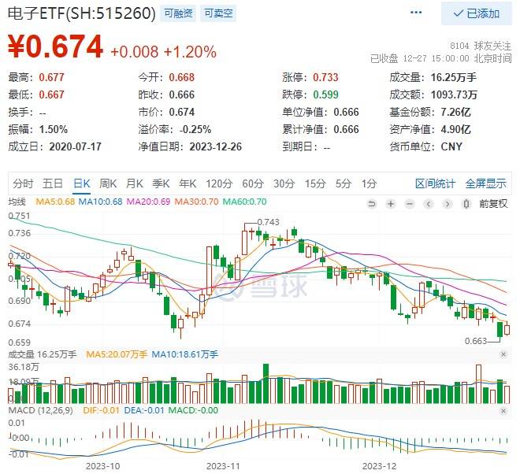Switch to the 分时 chart tab
Screen dimensions: 520x474
[x=23, y=183]
